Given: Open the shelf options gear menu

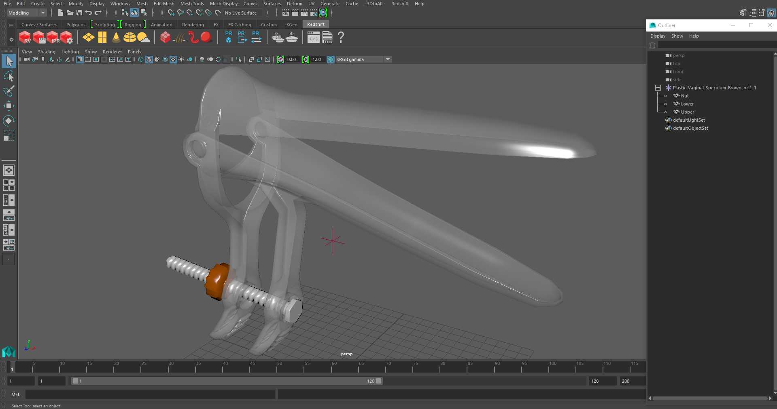Looking at the screenshot, I should [11, 40].
